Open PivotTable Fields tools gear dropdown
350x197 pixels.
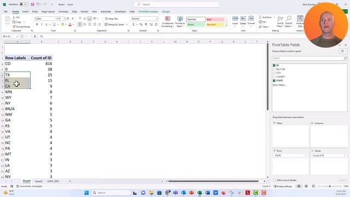343,51
